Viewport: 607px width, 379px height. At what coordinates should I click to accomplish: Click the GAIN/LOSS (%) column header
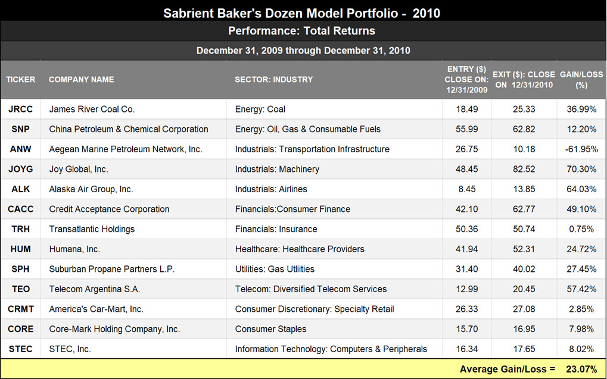581,79
